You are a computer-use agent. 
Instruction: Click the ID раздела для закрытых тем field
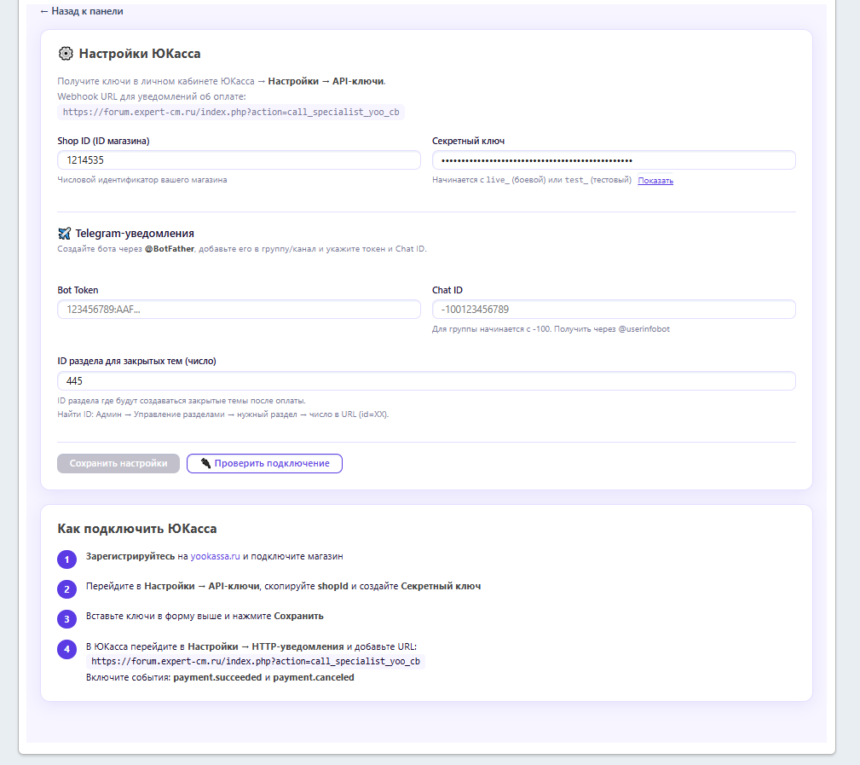coord(426,381)
